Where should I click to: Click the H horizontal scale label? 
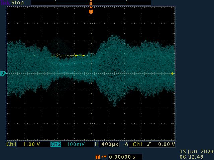(97, 145)
